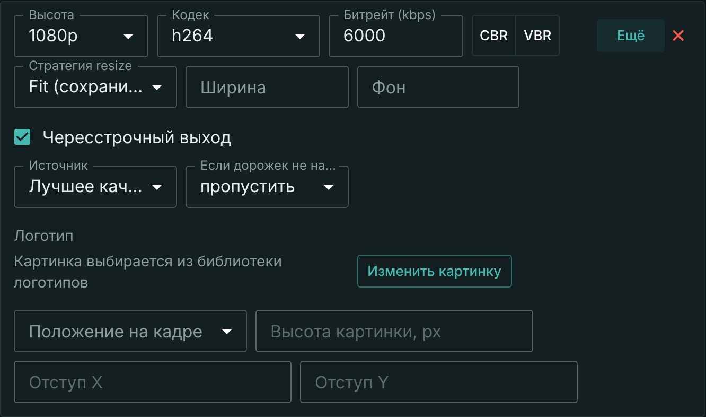Click into the Отступ Y field
Viewport: 706px width, 417px height.
(x=439, y=382)
